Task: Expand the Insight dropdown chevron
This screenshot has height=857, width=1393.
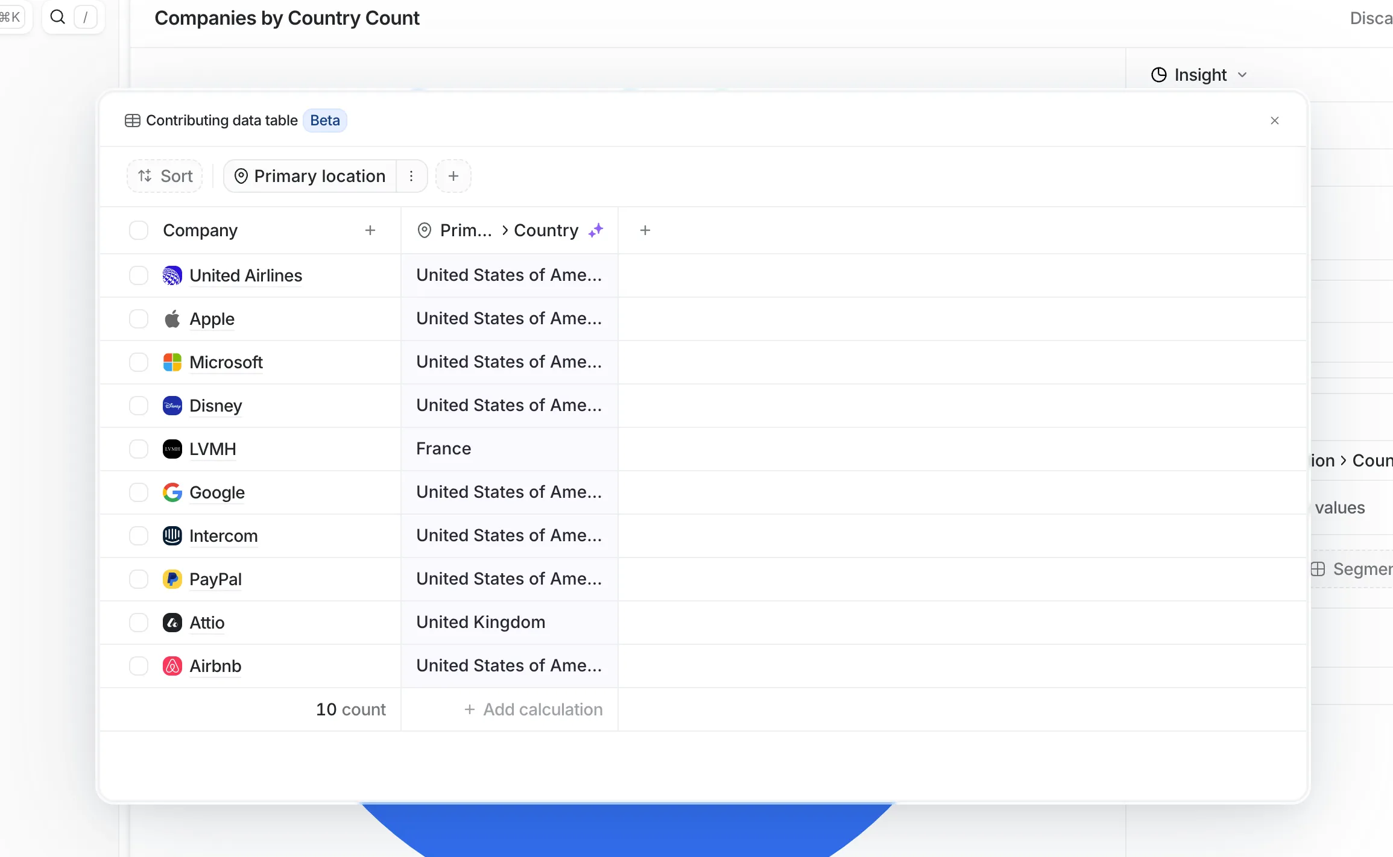Action: [1242, 75]
